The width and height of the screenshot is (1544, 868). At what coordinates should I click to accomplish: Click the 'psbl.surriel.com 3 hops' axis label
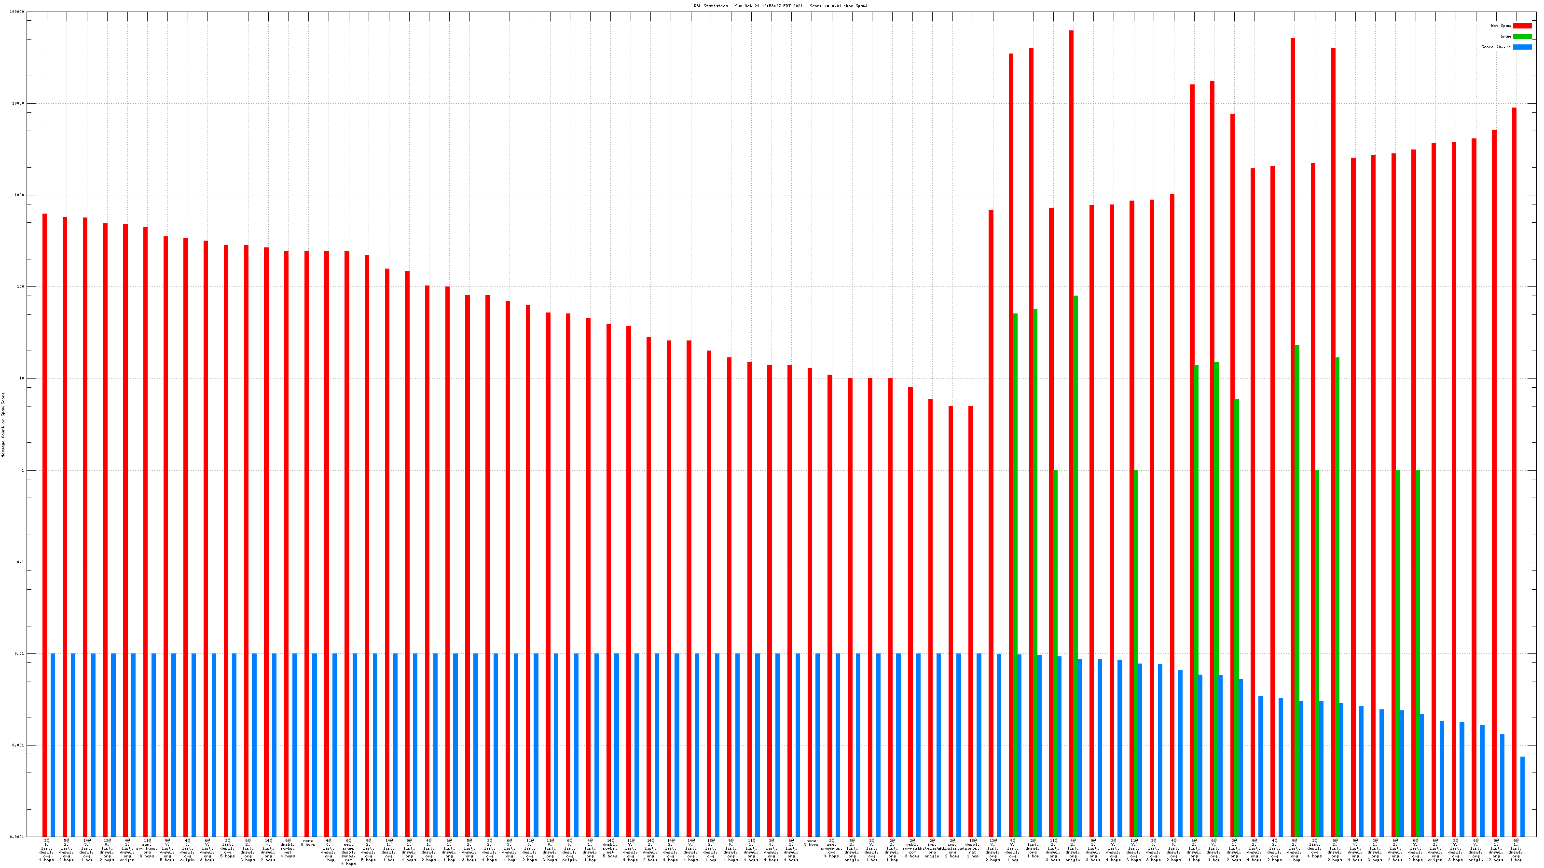point(911,848)
